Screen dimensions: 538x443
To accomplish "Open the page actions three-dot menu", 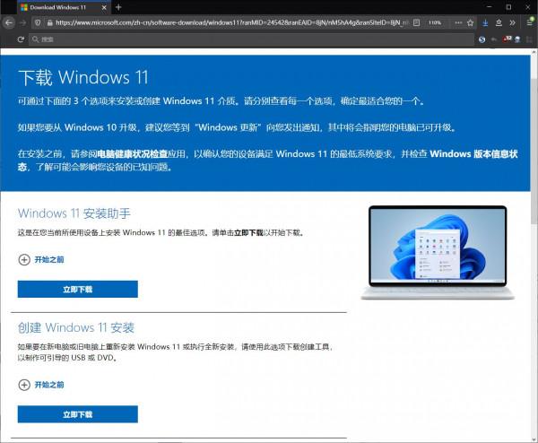I will coord(458,22).
